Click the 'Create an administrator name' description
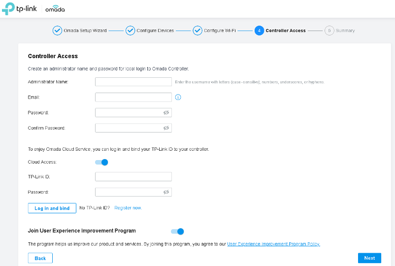The width and height of the screenshot is (395, 266). (108, 69)
